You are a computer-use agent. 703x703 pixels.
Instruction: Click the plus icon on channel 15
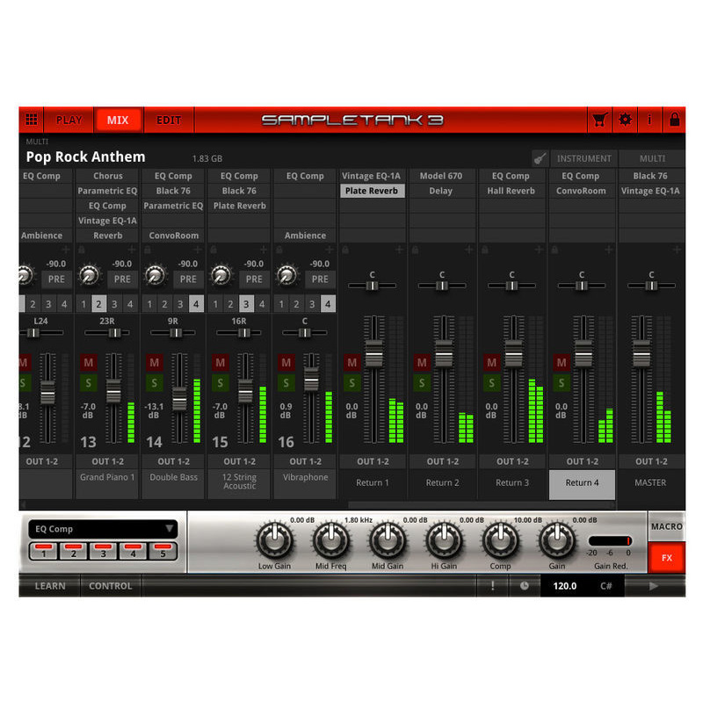pos(263,250)
